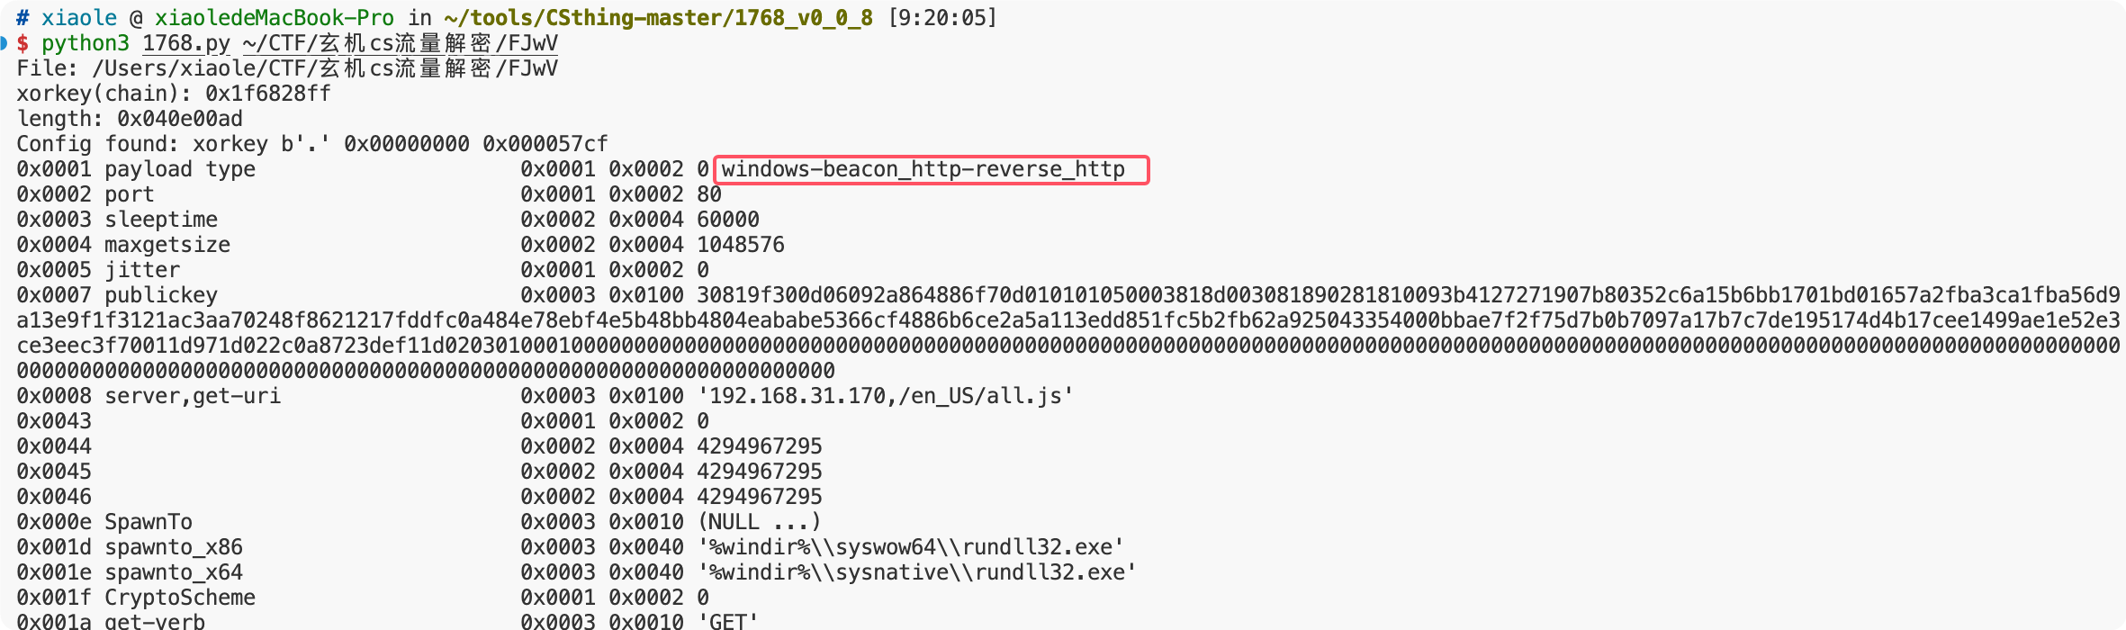Click the hostname xiaoledeMacBook-Pro
This screenshot has height=630, width=2126.
click(x=275, y=18)
